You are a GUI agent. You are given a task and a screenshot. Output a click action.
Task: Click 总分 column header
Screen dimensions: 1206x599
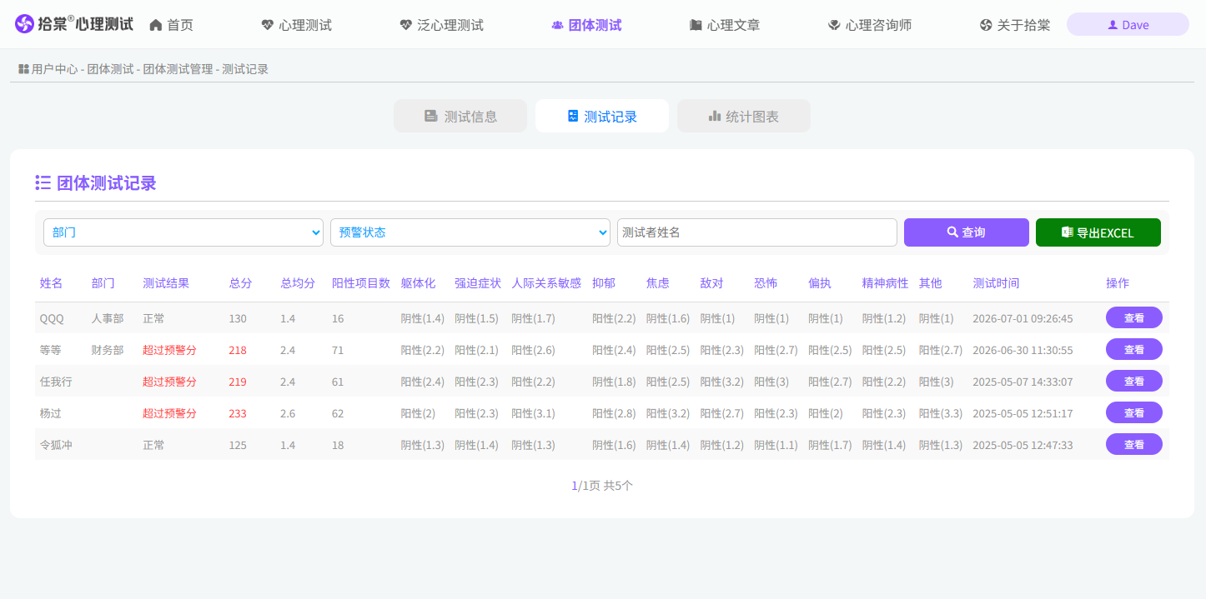tap(240, 283)
